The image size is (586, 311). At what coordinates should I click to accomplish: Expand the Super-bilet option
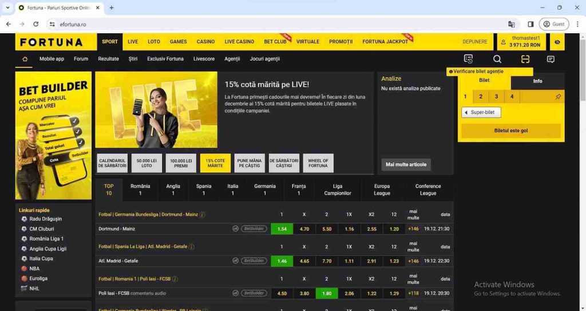[481, 112]
